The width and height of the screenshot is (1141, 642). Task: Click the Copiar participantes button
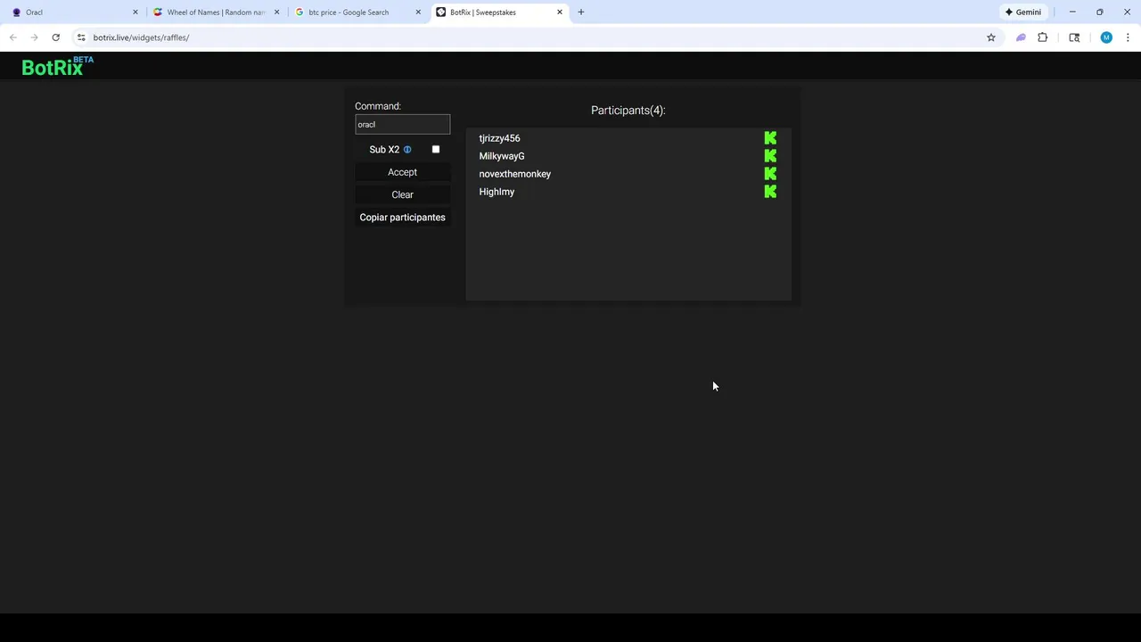tap(402, 218)
